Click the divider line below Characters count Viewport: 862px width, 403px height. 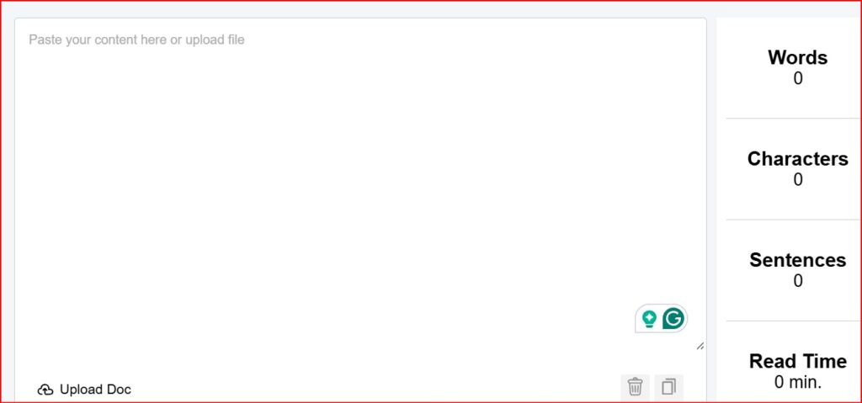(x=794, y=220)
